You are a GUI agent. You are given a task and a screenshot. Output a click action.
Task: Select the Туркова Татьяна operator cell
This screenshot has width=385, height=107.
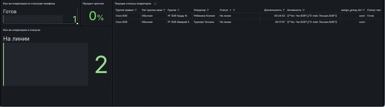click(206, 22)
